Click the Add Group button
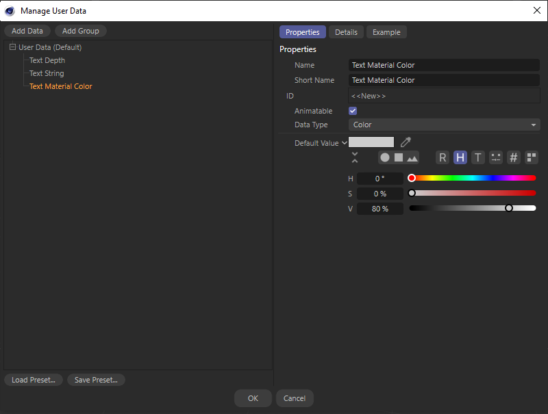This screenshot has width=548, height=414. click(80, 30)
